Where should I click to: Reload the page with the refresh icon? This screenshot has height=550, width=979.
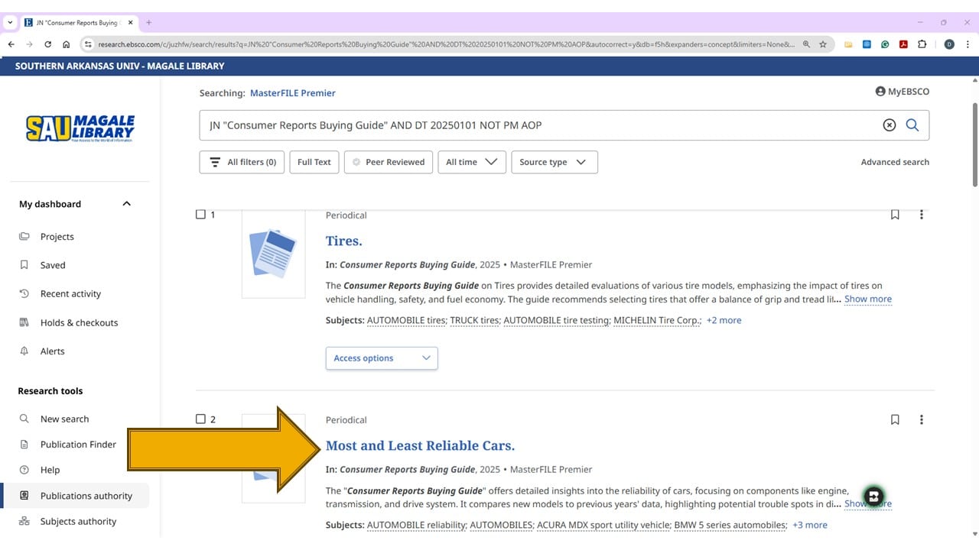(48, 44)
